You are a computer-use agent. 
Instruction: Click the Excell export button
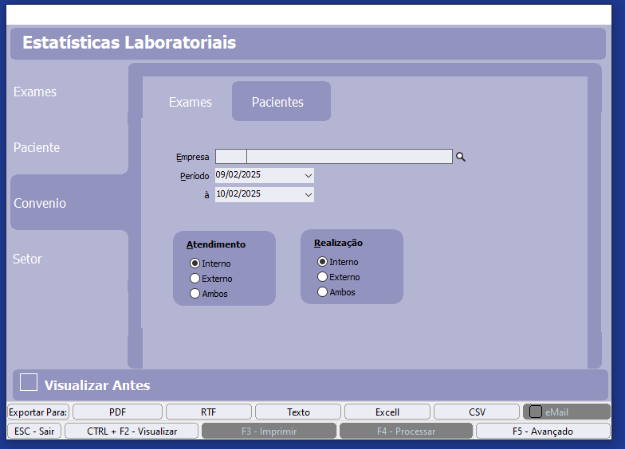[387, 412]
